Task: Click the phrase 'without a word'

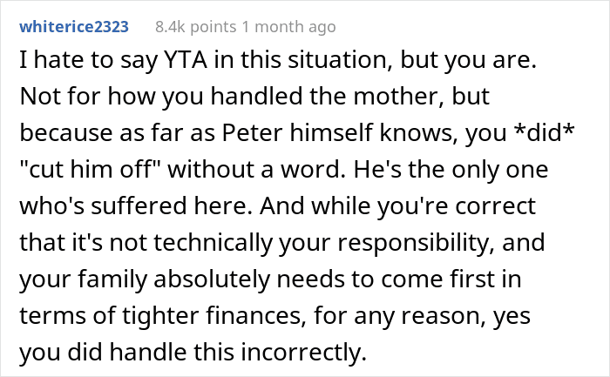Action: pos(256,170)
